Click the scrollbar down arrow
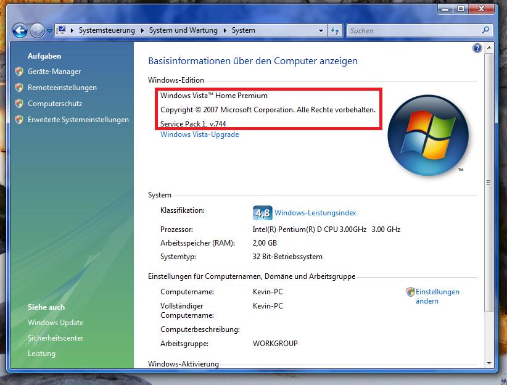The height and width of the screenshot is (385, 507). tap(489, 363)
